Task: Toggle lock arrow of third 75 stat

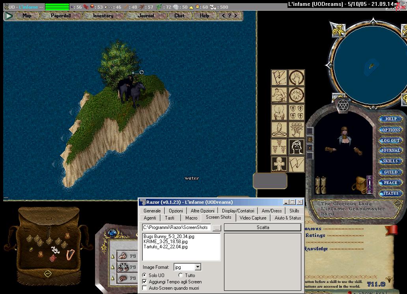Action: click(113, 278)
